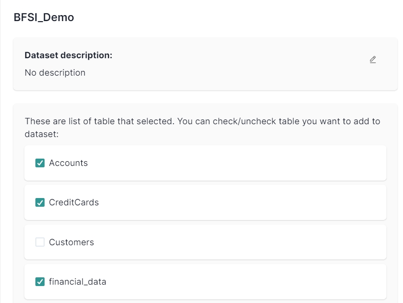Click the Customers table name label

(x=71, y=242)
